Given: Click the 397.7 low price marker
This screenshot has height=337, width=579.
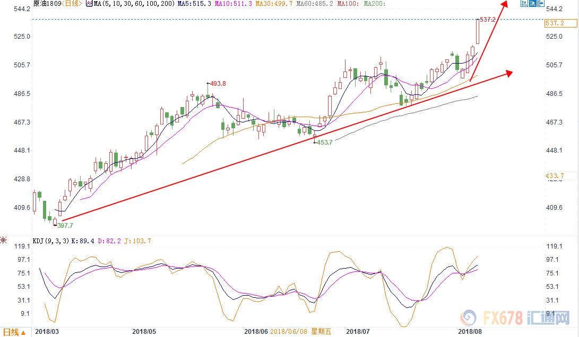Looking at the screenshot, I should pyautogui.click(x=65, y=225).
